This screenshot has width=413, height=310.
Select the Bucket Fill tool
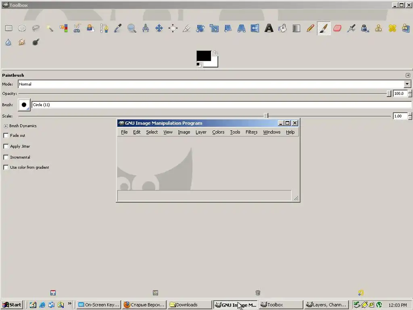pos(283,28)
